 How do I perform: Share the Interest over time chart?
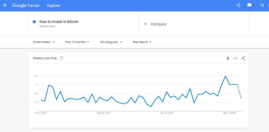coord(243,58)
